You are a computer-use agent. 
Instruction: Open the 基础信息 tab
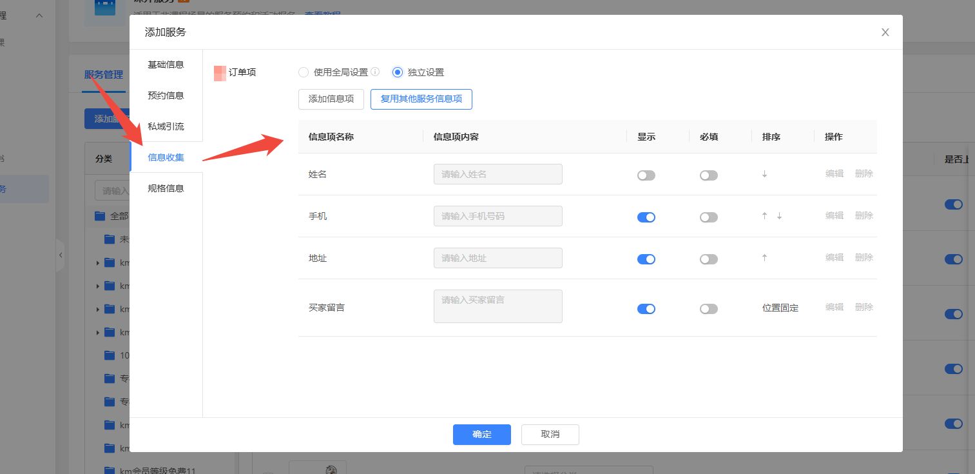166,64
